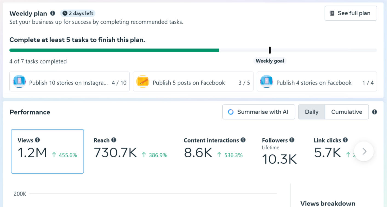The height and width of the screenshot is (207, 387).
Task: Expand more metrics with the right chevron
Action: pyautogui.click(x=364, y=151)
